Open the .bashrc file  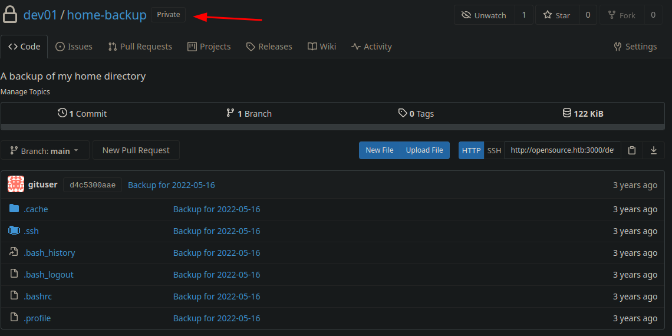click(x=38, y=297)
